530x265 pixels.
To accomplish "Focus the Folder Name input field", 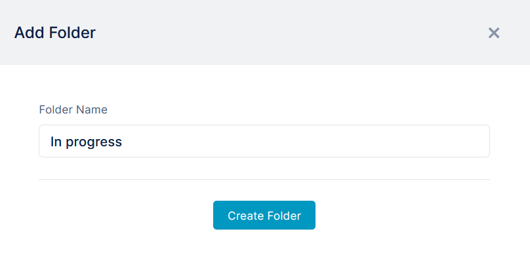I will pos(264,141).
